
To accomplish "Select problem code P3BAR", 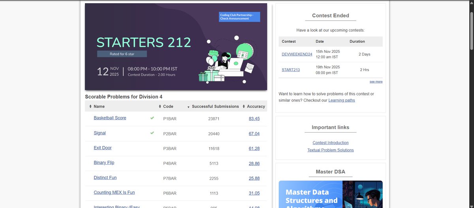I will tap(170, 148).
